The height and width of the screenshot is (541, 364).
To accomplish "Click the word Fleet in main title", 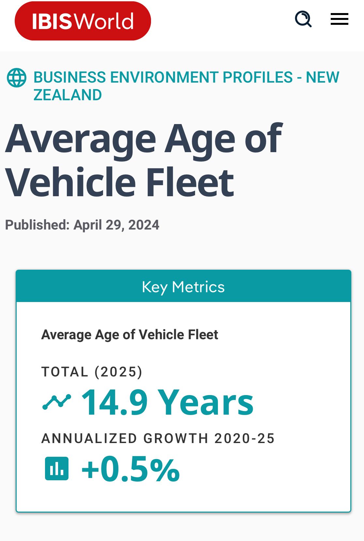I will tap(190, 183).
